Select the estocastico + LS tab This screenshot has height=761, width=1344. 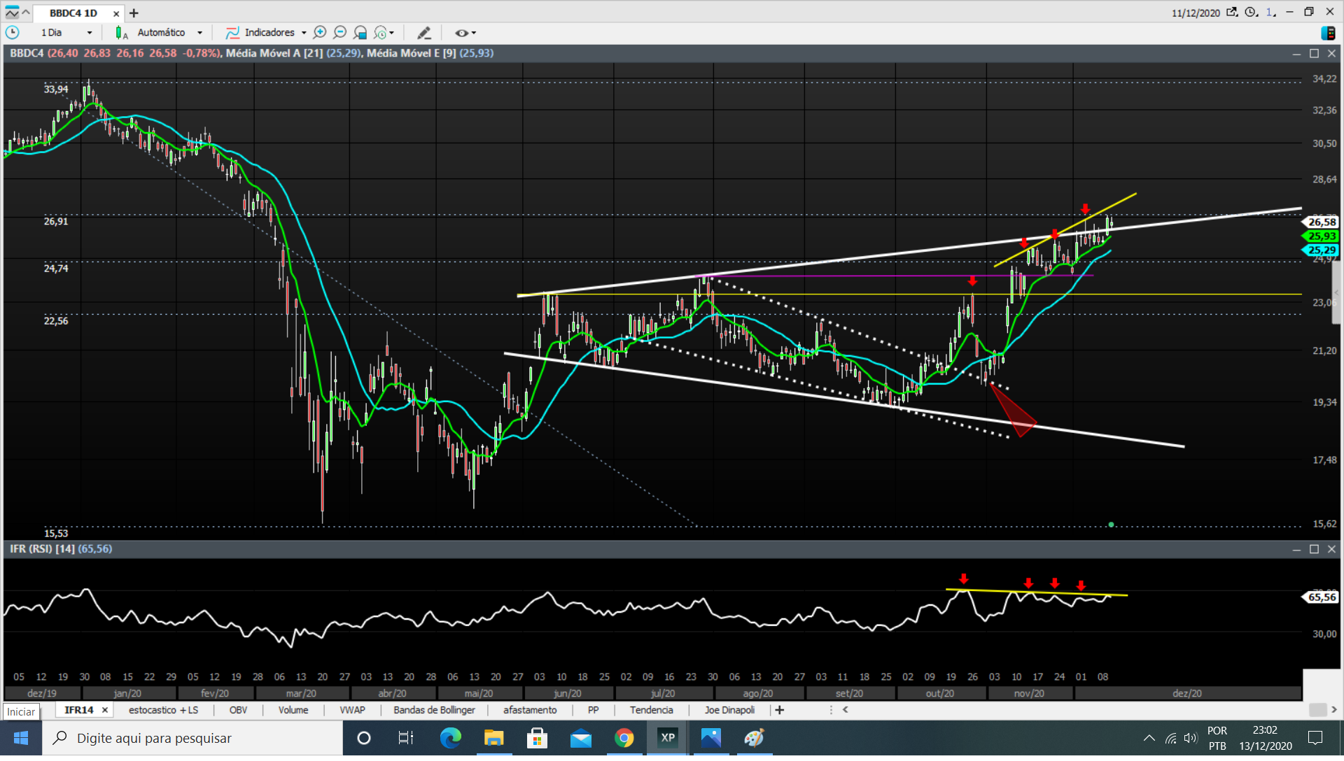coord(163,710)
